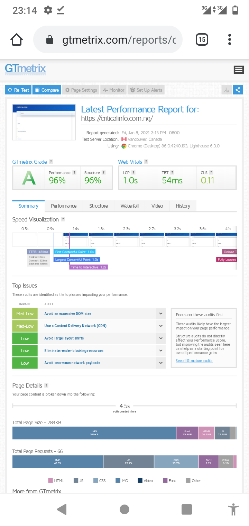Click the Set Up Alerts bell icon

pos(132,90)
